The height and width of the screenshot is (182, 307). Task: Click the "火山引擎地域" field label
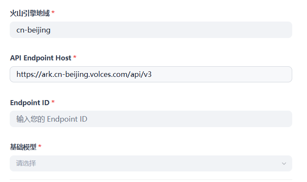(x=30, y=13)
